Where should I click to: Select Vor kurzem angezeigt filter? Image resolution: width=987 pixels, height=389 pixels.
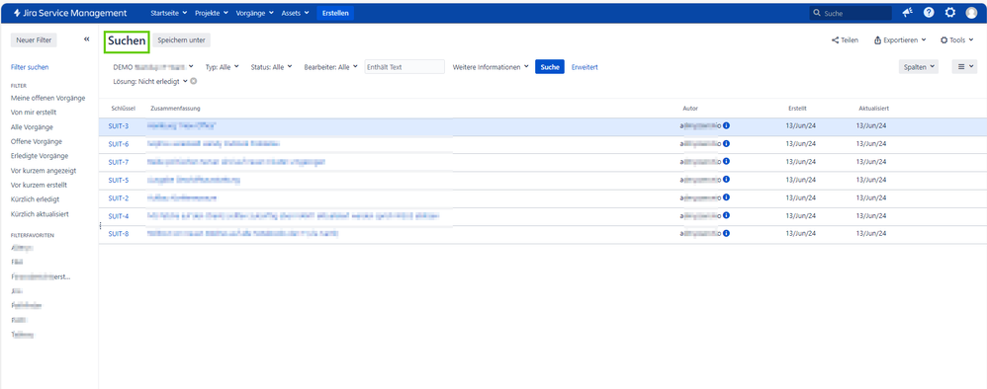(x=45, y=170)
